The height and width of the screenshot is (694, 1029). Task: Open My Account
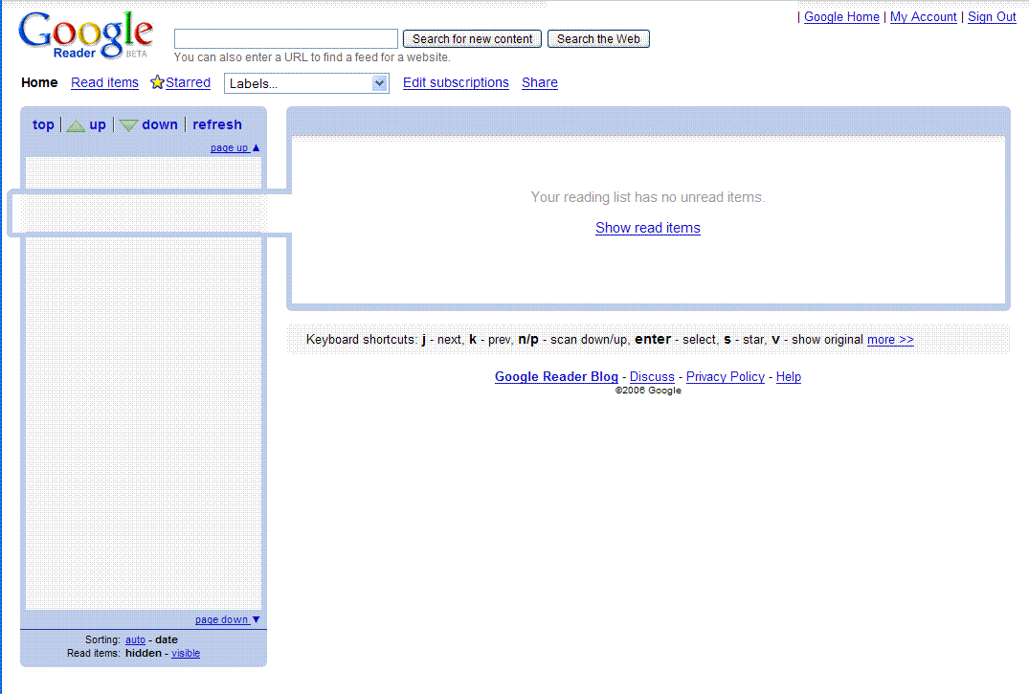tap(924, 17)
